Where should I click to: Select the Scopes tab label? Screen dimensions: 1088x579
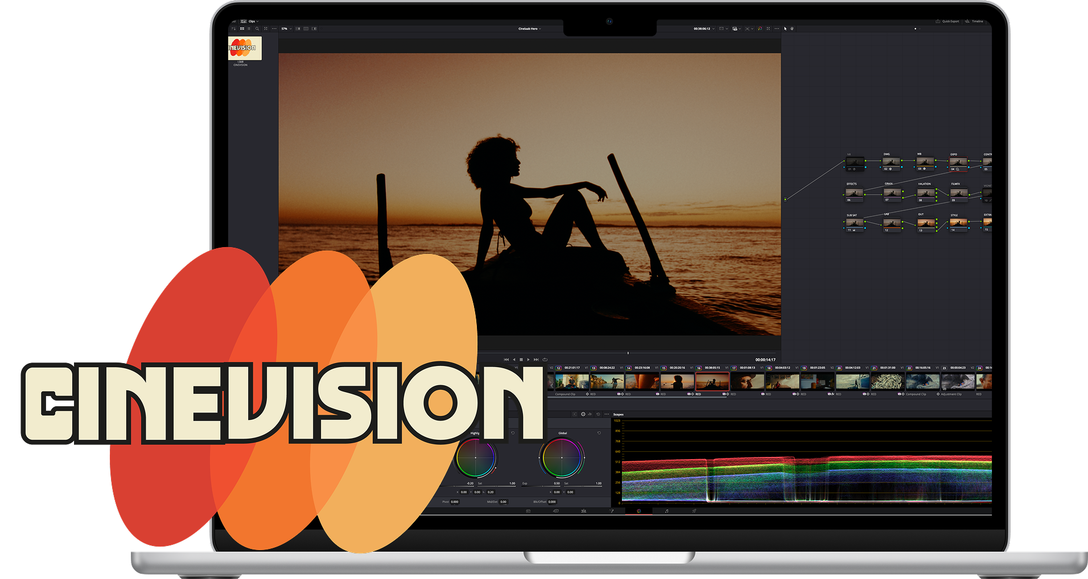click(619, 414)
